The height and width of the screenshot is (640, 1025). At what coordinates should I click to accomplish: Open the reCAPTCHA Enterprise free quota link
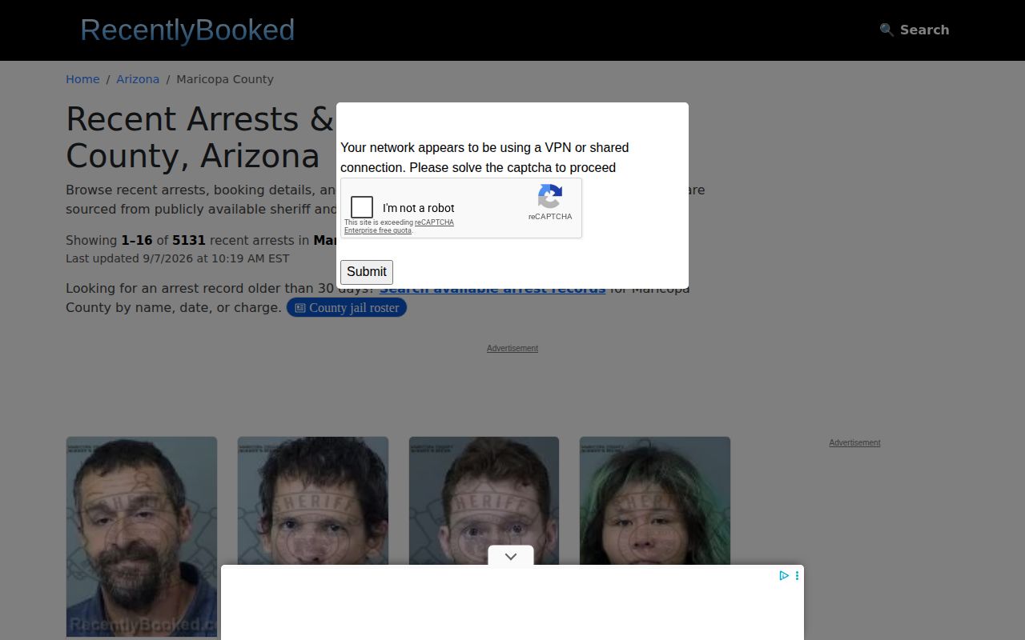(399, 226)
